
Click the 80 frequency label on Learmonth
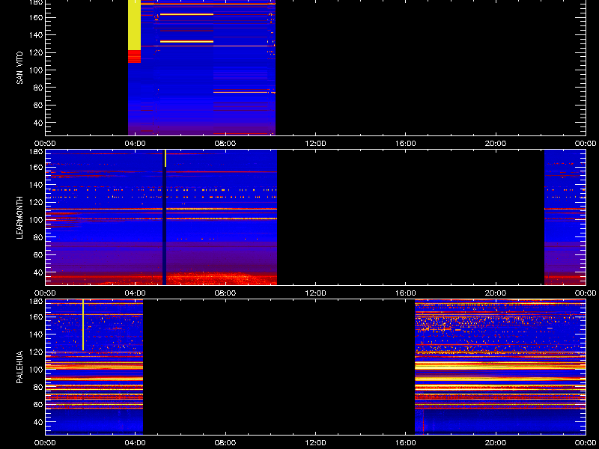[39, 237]
